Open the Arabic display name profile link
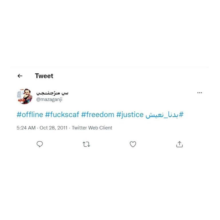220x220 pixels. tap(52, 93)
